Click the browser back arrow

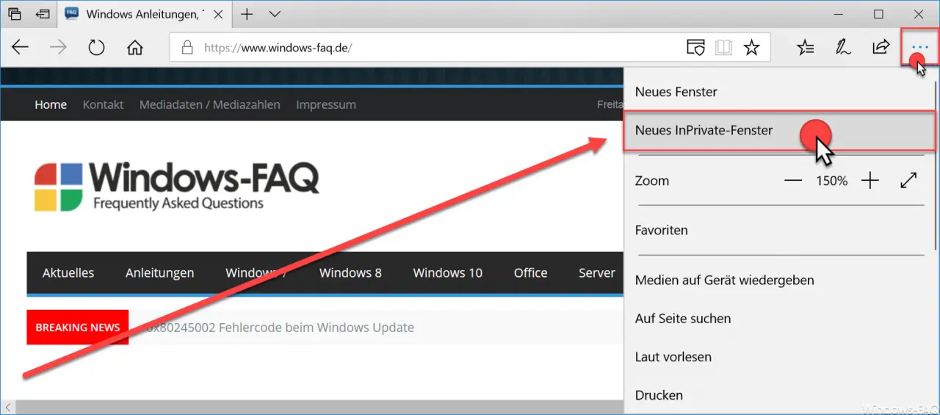tap(20, 48)
